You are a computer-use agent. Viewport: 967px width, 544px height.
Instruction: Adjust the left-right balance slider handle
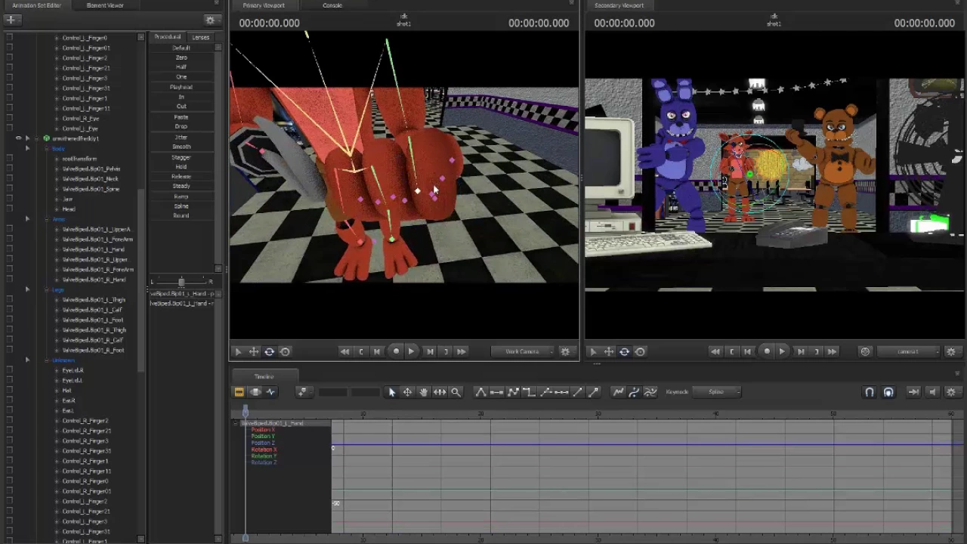(181, 282)
